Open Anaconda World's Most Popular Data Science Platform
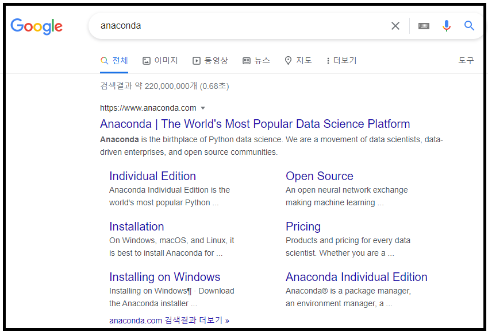488x332 pixels. (255, 124)
